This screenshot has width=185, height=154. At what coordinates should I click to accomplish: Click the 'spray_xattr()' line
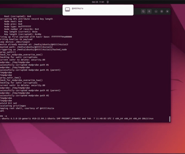coord(8,52)
